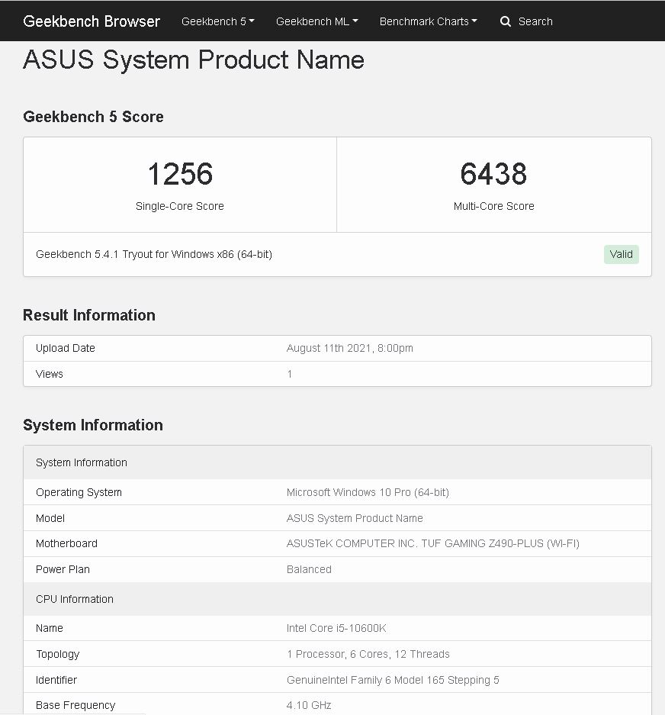Click the Upload Date value
This screenshot has width=665, height=715.
click(x=349, y=349)
